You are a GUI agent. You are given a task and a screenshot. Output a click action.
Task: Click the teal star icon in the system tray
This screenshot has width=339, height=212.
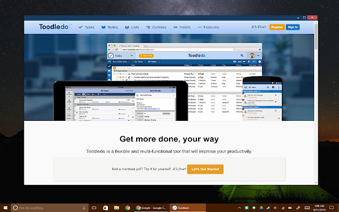click(247, 208)
